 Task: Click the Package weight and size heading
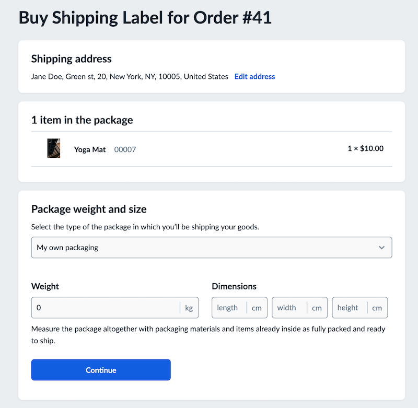click(89, 209)
